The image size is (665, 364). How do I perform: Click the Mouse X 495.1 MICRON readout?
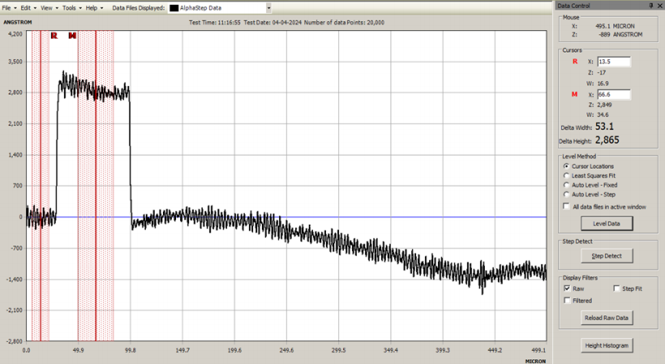(615, 26)
